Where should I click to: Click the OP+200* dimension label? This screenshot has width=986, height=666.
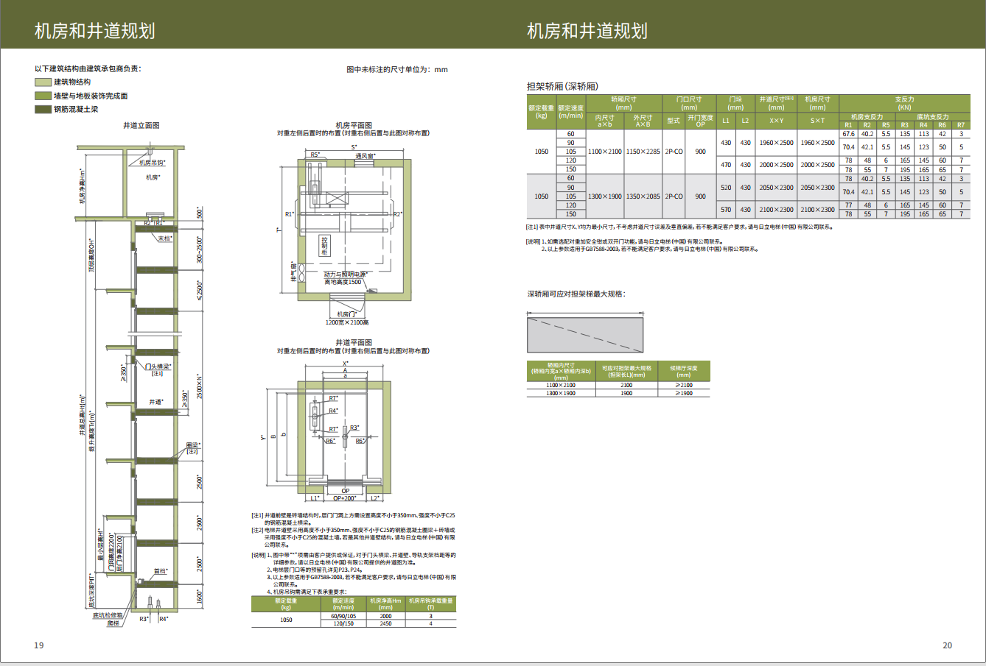(345, 498)
